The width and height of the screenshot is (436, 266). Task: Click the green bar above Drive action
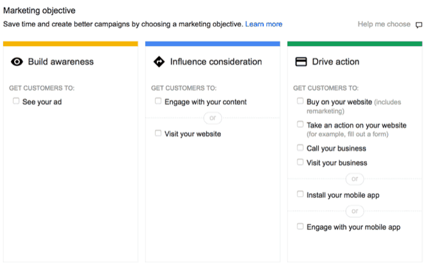(355, 43)
